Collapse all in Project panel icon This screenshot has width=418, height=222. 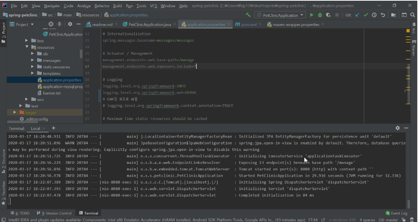point(59,24)
